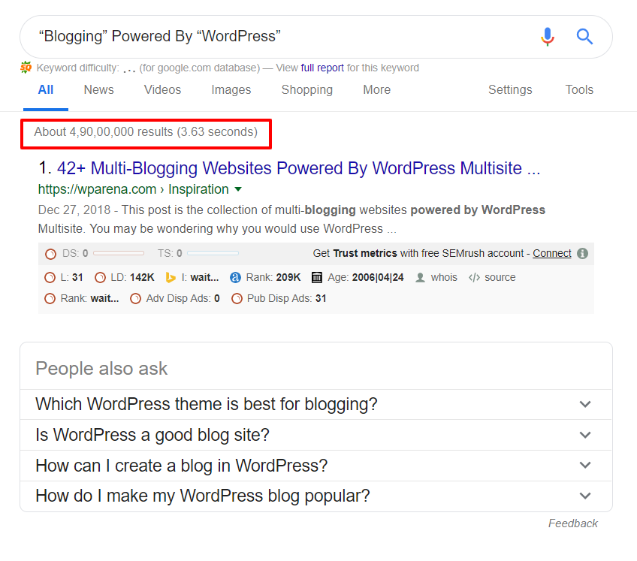Click the LD: 142K value
Image resolution: width=637 pixels, height=561 pixels.
(142, 277)
